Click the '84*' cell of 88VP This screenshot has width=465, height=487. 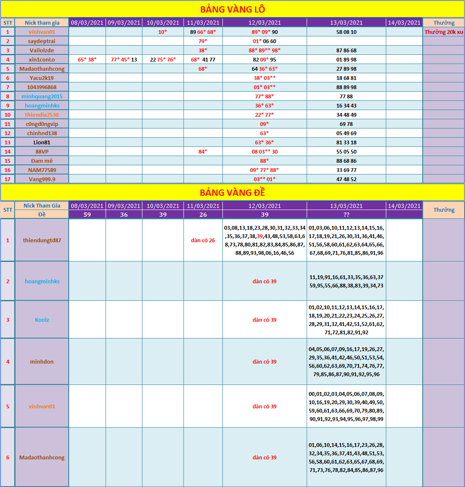[203, 151]
